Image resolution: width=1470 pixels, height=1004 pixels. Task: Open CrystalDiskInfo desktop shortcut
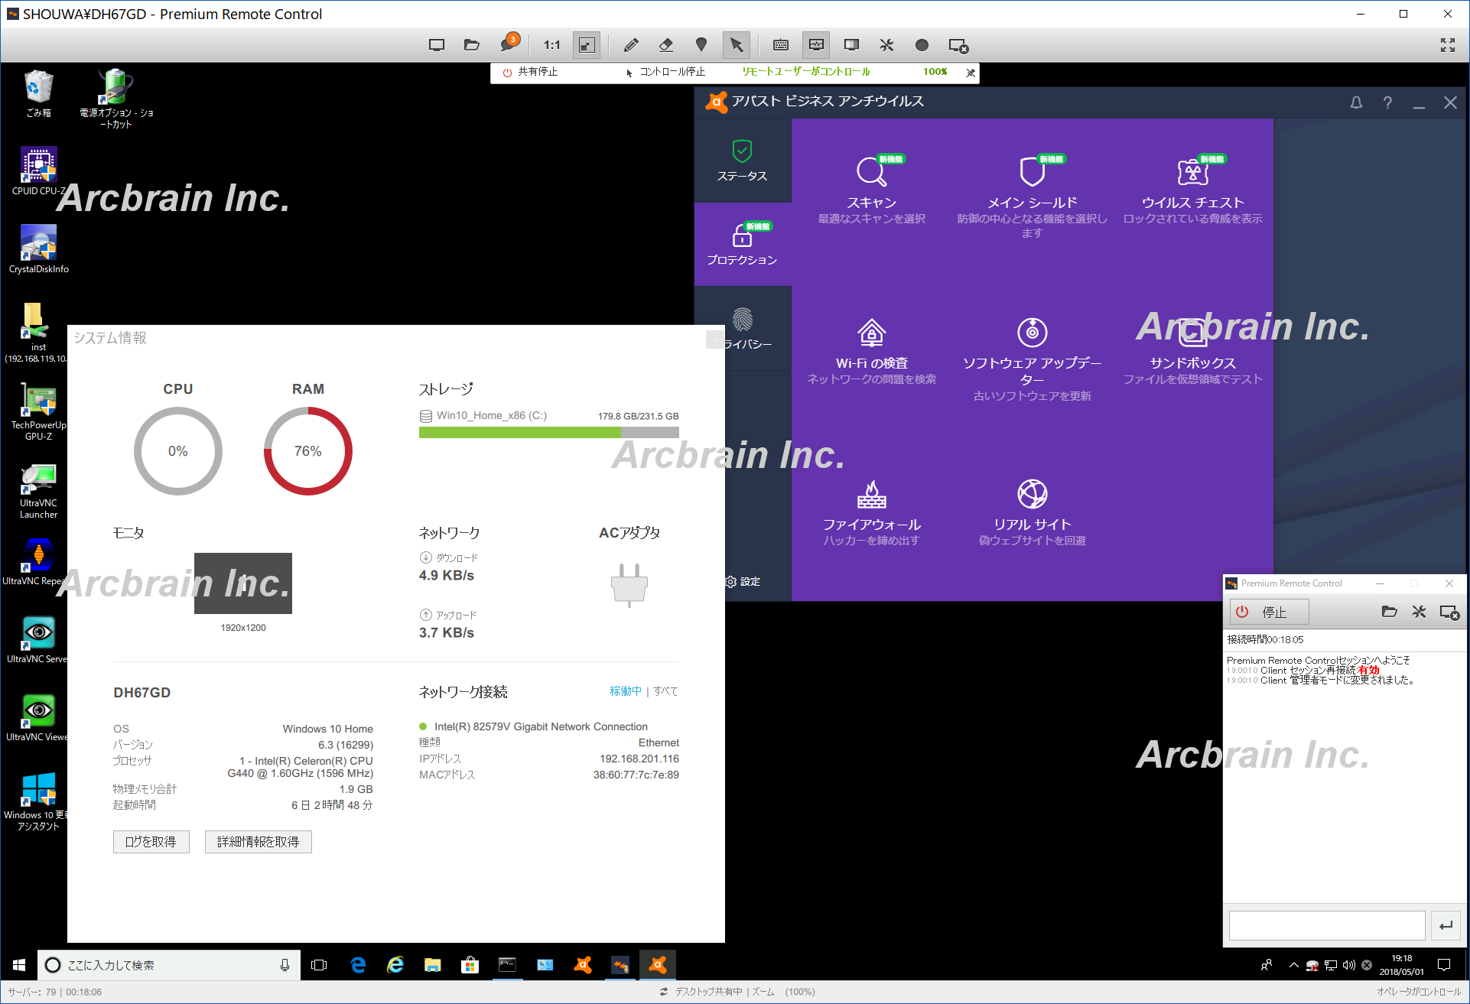[38, 249]
